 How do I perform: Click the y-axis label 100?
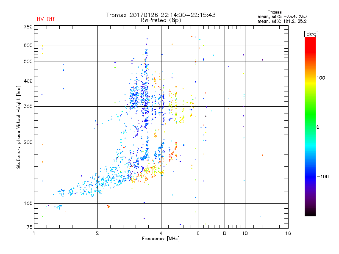tap(28, 204)
